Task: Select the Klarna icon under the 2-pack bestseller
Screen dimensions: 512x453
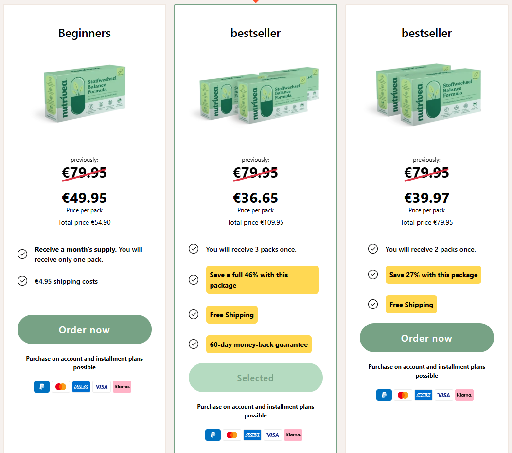Action: pyautogui.click(x=464, y=395)
